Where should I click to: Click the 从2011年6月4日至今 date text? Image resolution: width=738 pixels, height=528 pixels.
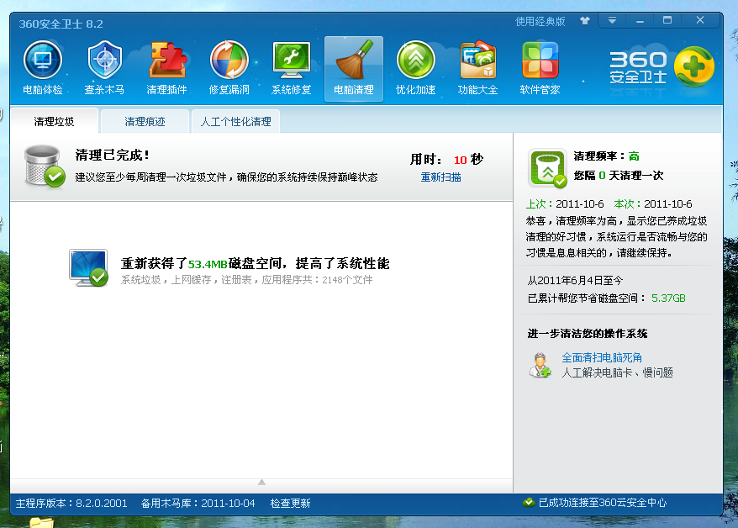tap(575, 281)
